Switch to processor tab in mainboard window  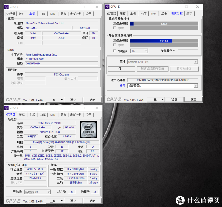[11, 14]
